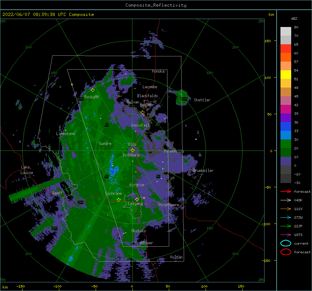Click the orange 111V arrow symbol

point(286,209)
